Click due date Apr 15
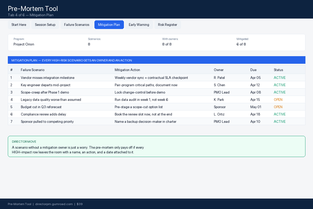Viewport: 313px width, 209px height. (255, 100)
